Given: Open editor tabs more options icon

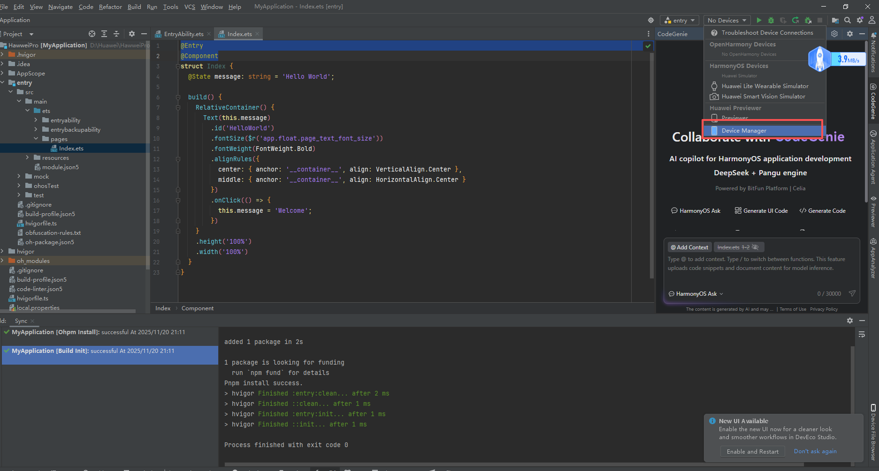Looking at the screenshot, I should point(649,34).
